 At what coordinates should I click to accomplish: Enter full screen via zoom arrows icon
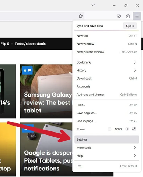134,129
